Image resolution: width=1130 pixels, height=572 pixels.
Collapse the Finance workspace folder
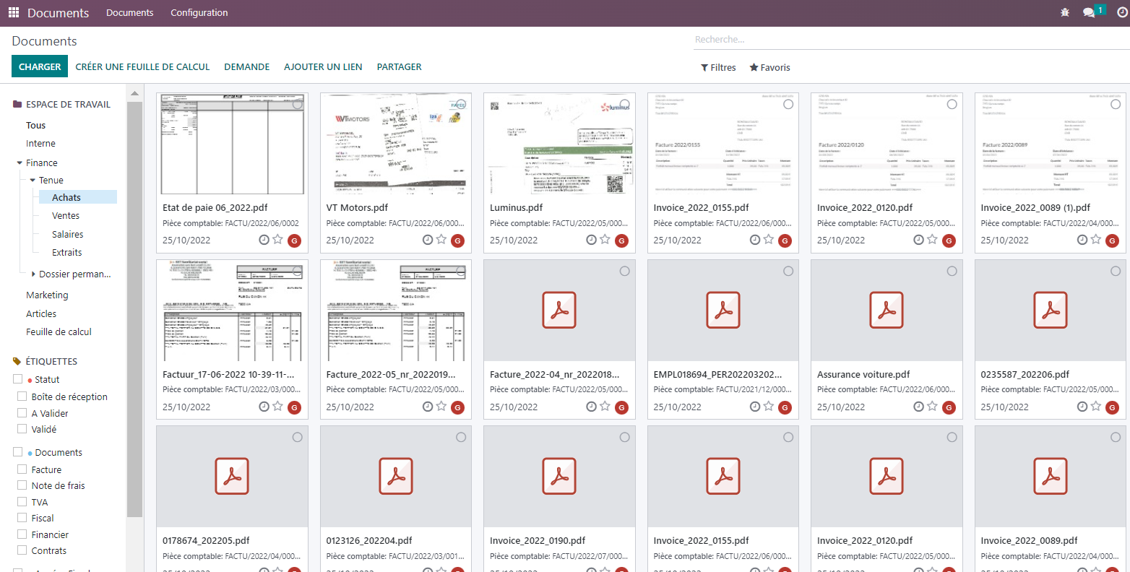(20, 162)
